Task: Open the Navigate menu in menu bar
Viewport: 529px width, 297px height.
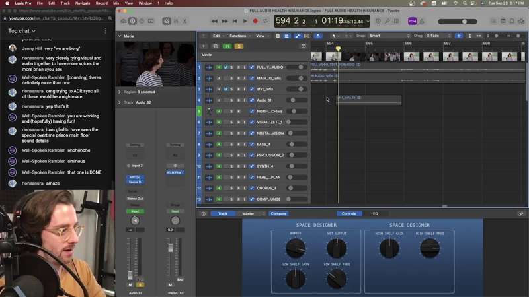Action: pyautogui.click(x=83, y=3)
